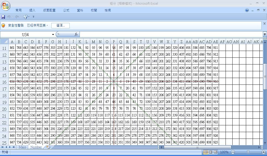The image size is (267, 156).
Task: Switch to the Main sheet tab
Action: point(22,147)
